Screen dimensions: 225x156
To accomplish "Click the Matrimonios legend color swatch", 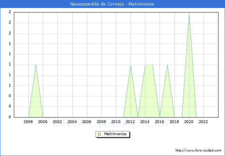I will tap(99, 134).
